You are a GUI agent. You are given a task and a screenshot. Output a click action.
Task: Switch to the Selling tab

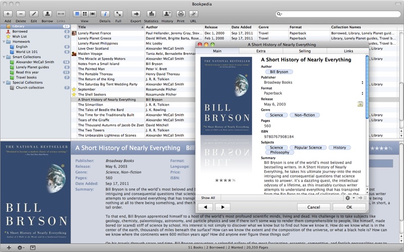pos(305,51)
